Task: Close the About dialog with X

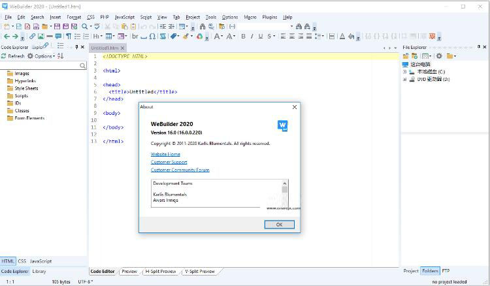Action: 295,107
